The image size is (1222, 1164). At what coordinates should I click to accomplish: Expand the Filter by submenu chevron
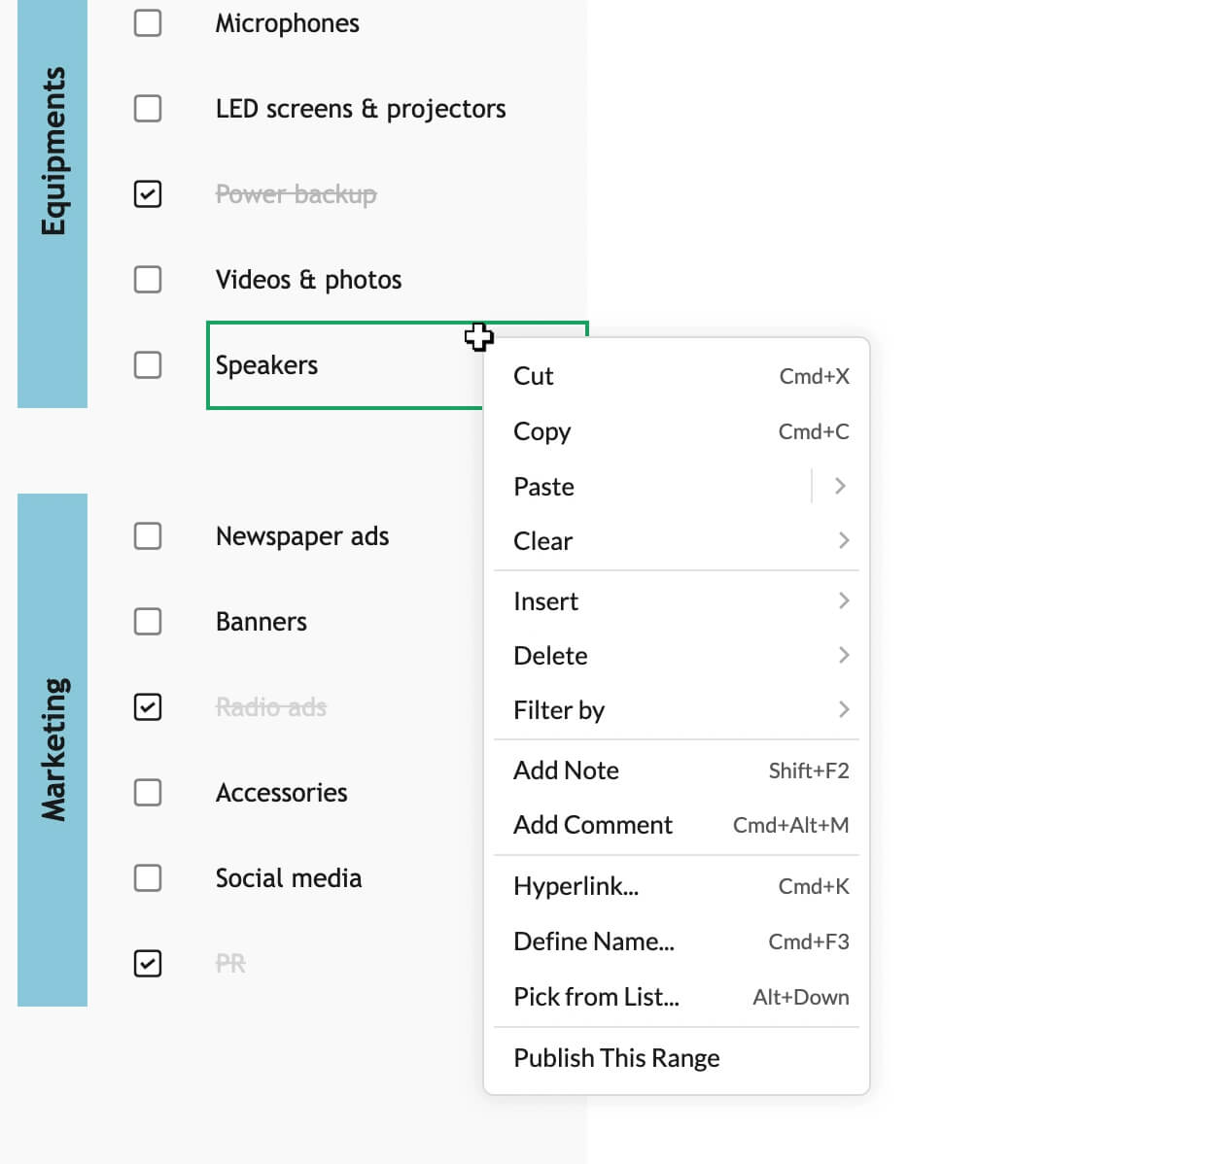843,709
